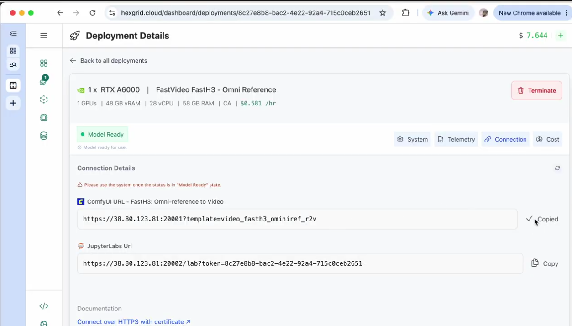Viewport: 572px width, 326px height.
Task: Terminate the RTX A6000 deployment
Action: 536,90
